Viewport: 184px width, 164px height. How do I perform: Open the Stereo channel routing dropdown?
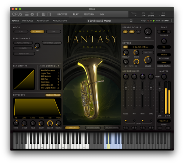[x=164, y=62]
